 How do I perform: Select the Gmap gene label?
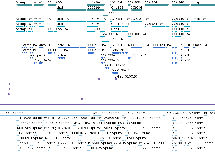tap(196, 2)
